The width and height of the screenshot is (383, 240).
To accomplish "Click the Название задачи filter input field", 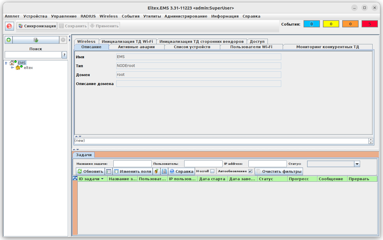I will pos(132,164).
